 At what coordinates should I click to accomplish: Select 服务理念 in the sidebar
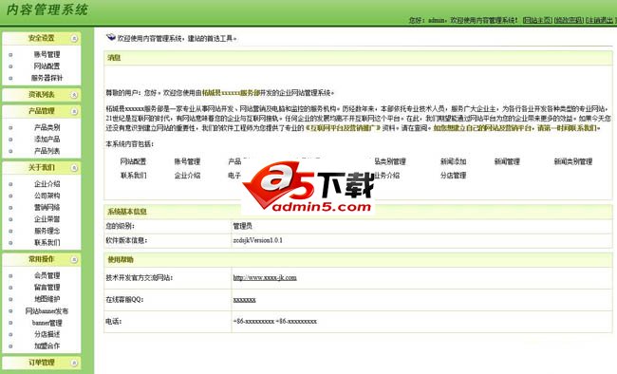tap(47, 231)
